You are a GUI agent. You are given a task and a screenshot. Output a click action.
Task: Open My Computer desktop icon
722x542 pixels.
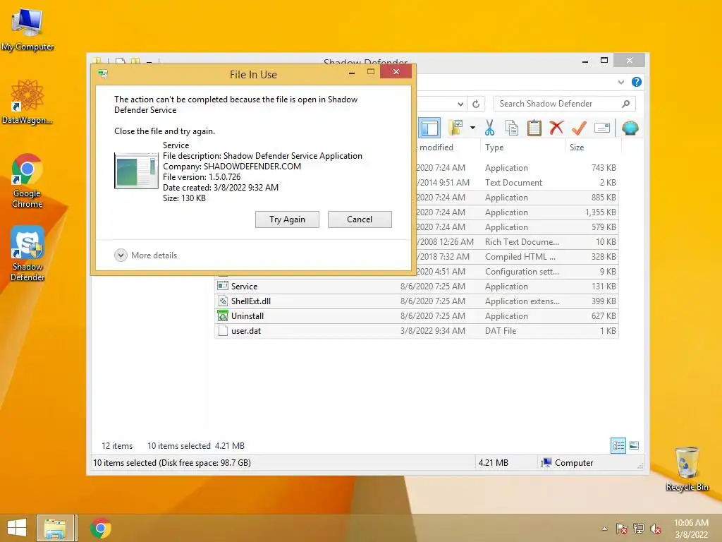(x=27, y=30)
